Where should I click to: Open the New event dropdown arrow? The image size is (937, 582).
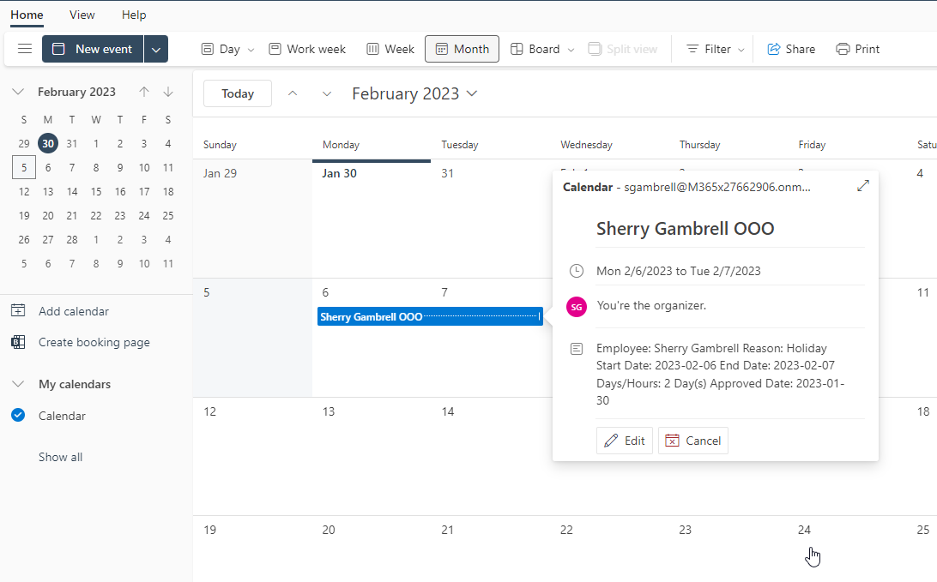tap(156, 49)
